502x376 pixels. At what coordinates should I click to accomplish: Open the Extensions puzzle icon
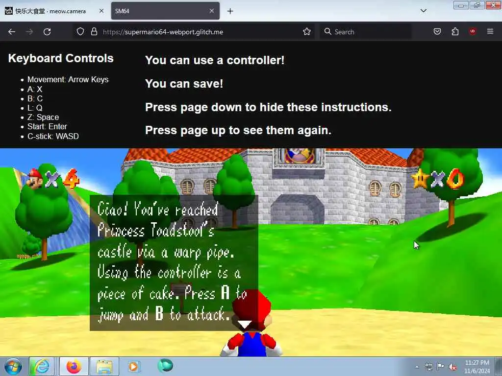(455, 32)
